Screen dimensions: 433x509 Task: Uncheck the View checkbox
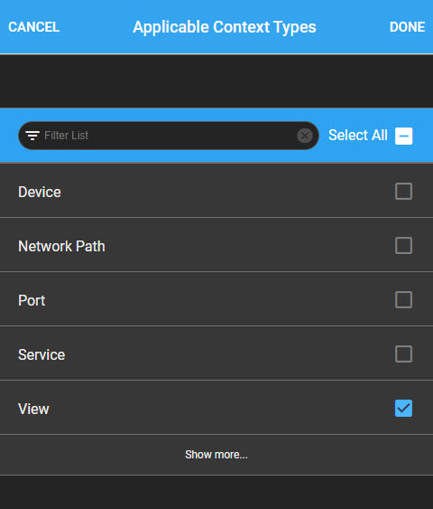(403, 408)
